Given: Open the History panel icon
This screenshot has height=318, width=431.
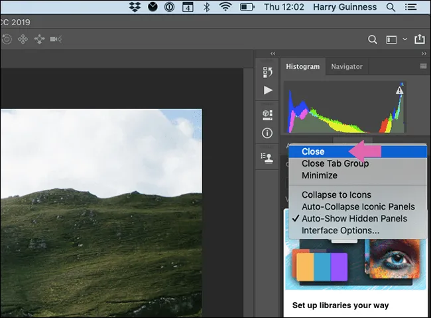Looking at the screenshot, I should [x=268, y=72].
